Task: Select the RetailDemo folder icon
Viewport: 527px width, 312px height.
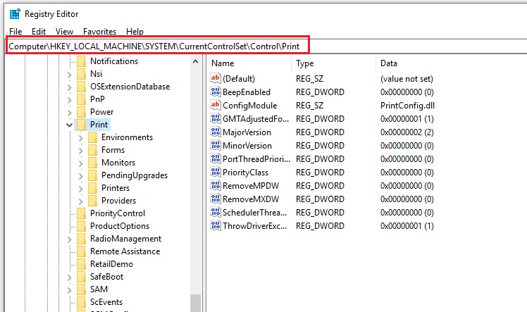Action: coord(81,264)
